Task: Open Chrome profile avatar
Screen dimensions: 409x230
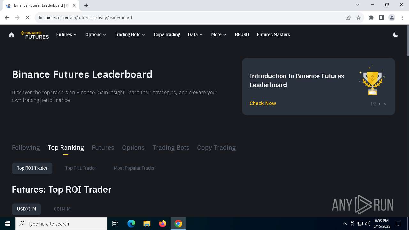Action: click(392, 18)
